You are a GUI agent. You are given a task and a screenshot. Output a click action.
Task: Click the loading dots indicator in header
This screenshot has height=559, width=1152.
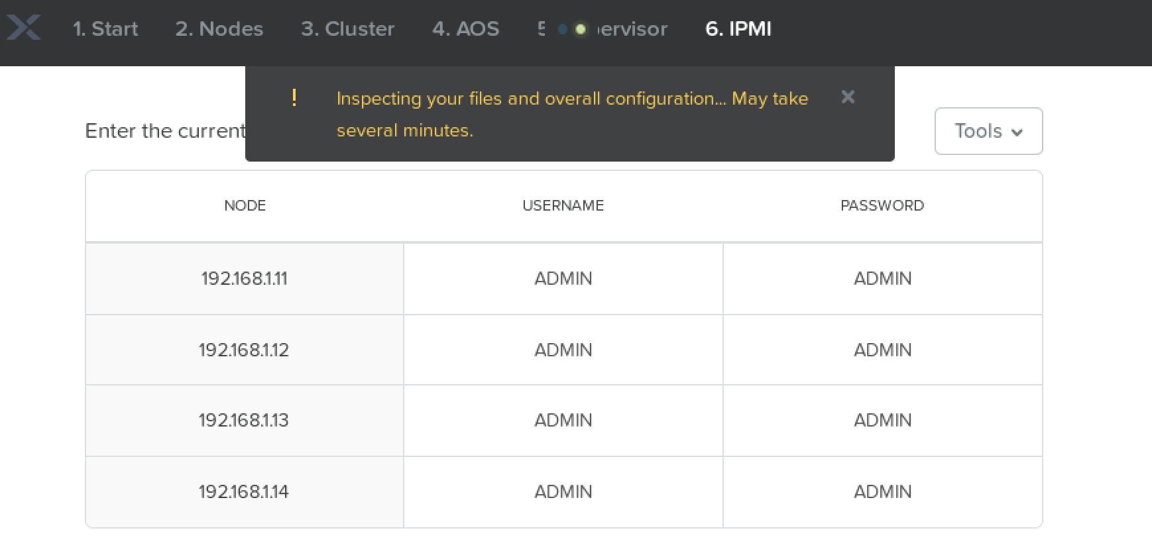point(571,29)
